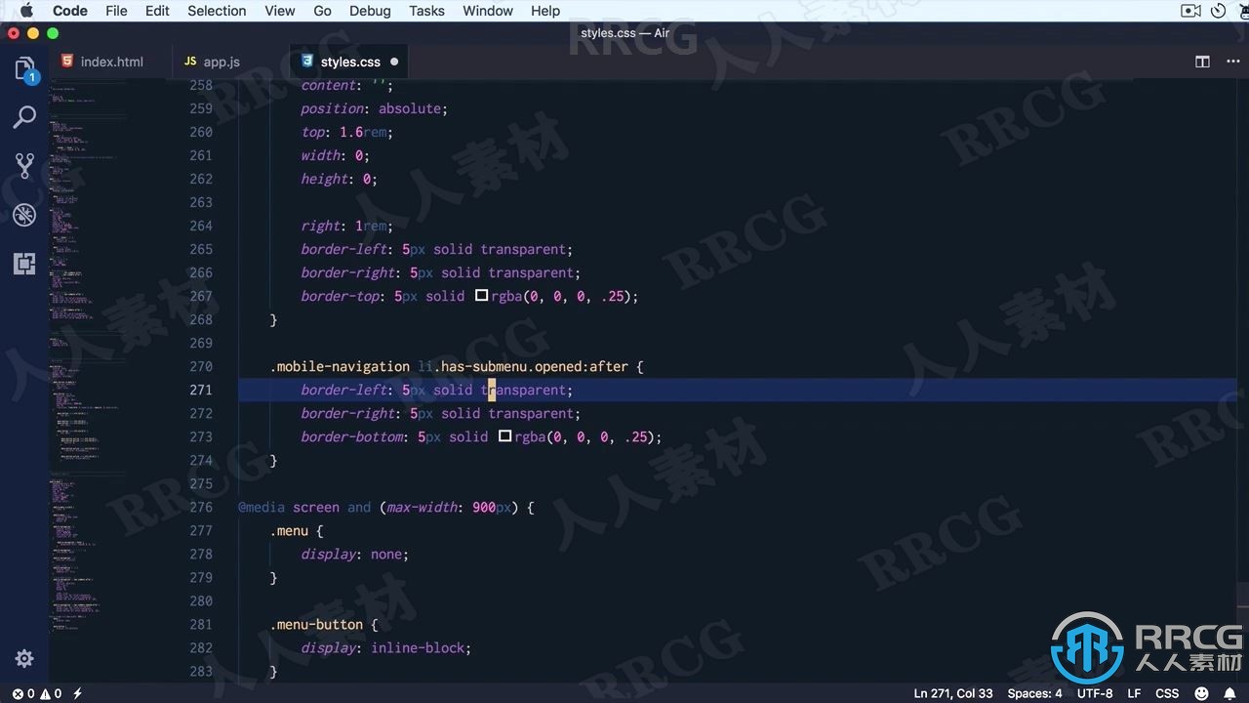
Task: Click 'border-top' property on line 267
Action: click(x=340, y=296)
